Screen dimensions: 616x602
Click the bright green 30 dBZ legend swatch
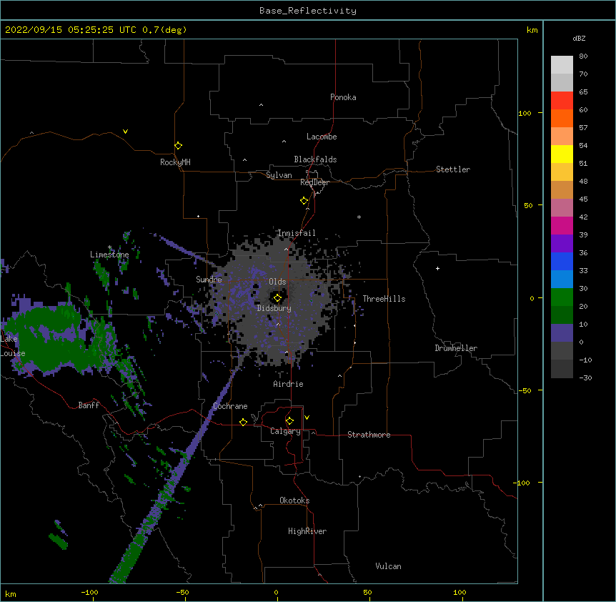(x=562, y=297)
